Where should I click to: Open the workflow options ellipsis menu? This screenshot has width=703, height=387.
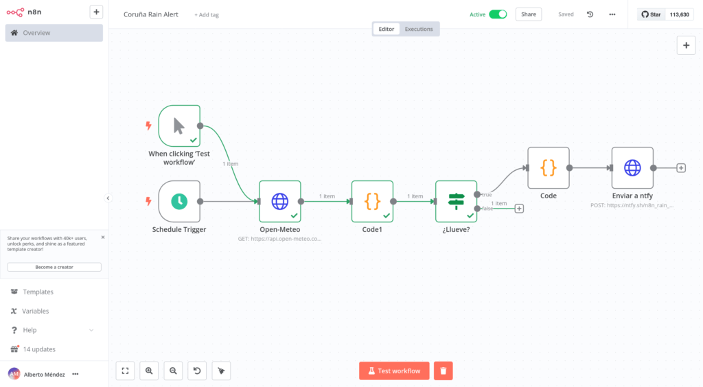coord(612,14)
